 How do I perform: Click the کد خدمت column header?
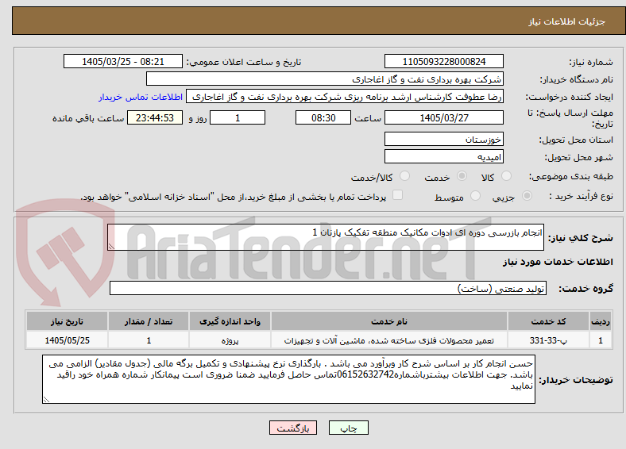click(549, 321)
